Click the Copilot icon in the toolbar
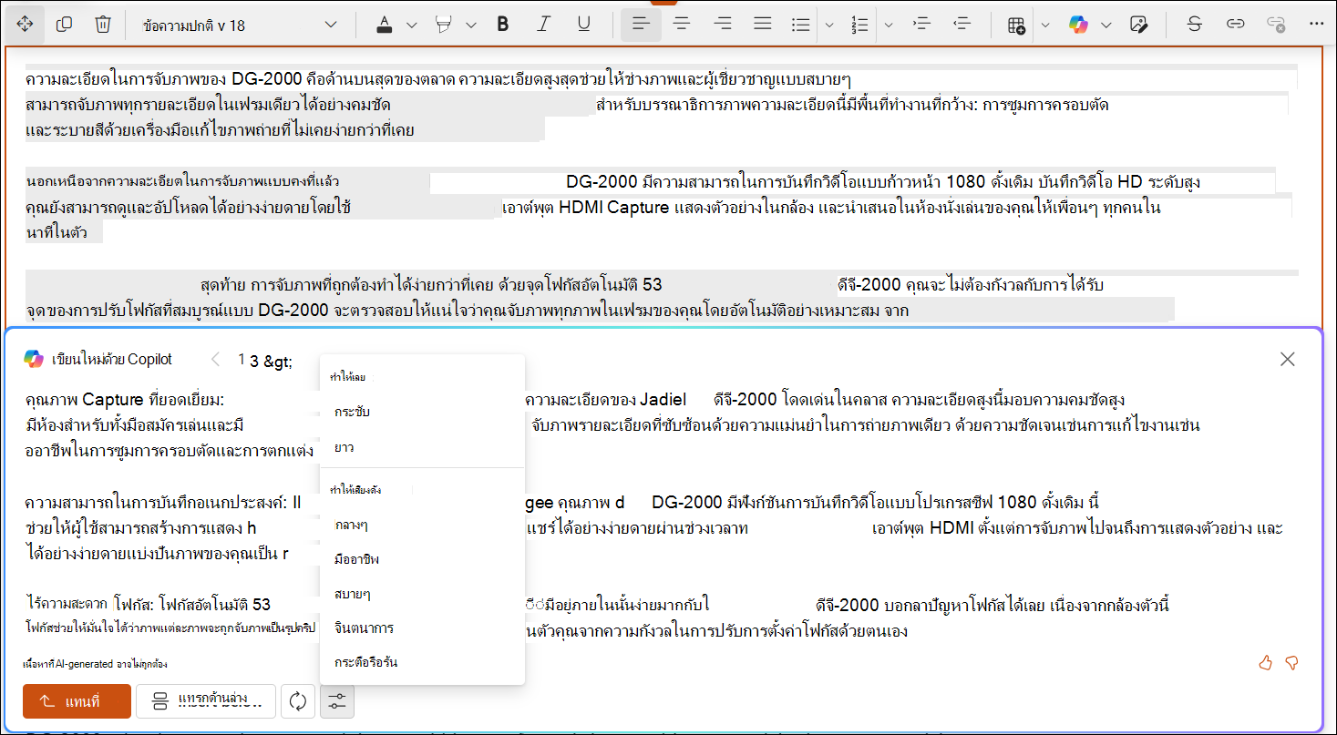Viewport: 1337px width, 735px height. tap(1079, 25)
